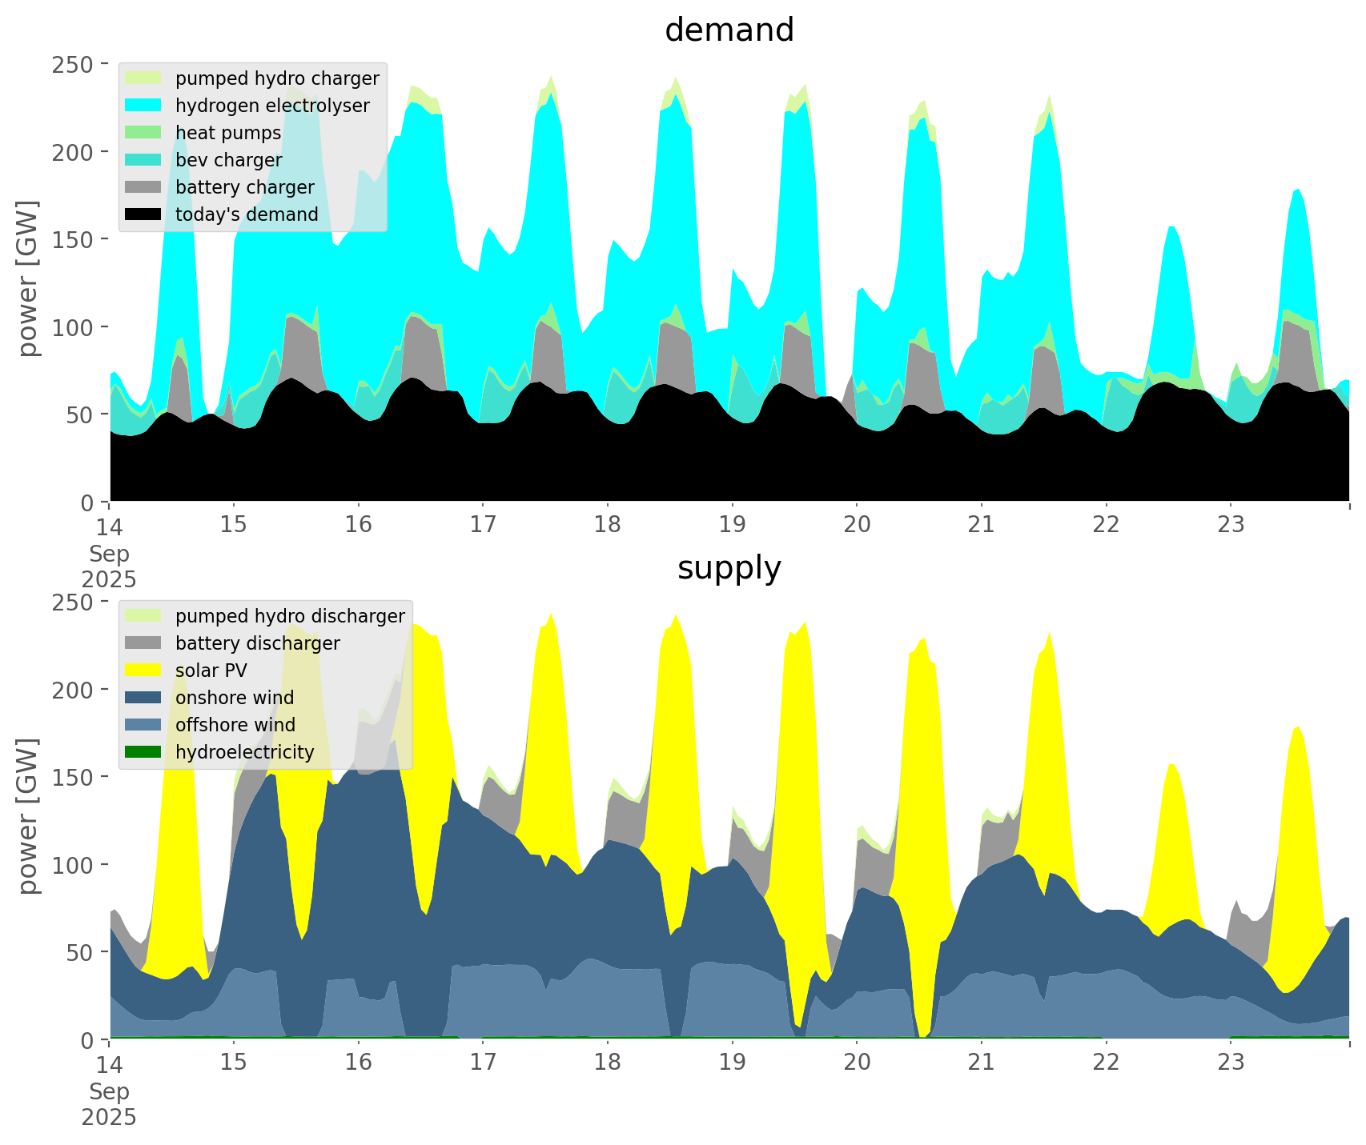
Task: Click the 19 date tick under demand chart
Action: click(732, 525)
